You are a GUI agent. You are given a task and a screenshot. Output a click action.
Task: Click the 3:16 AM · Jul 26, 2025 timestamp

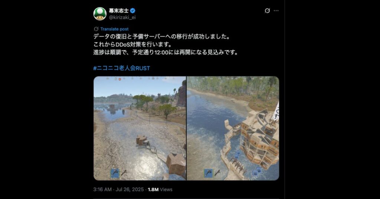point(118,190)
